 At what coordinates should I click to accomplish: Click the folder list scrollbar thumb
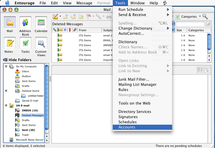pos(47,97)
